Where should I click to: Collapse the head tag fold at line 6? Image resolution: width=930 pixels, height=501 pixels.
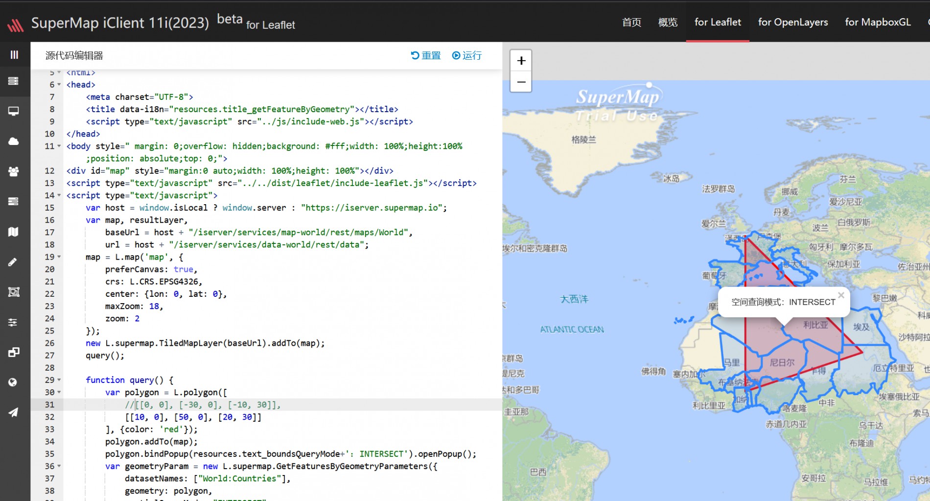[59, 85]
